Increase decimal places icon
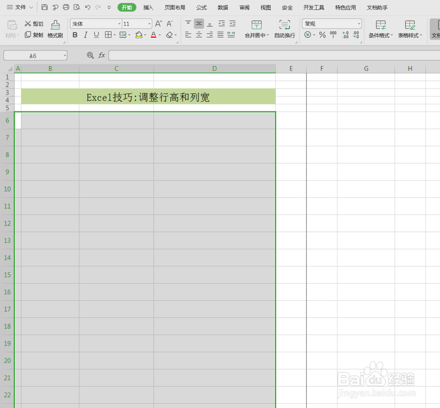 click(345, 35)
